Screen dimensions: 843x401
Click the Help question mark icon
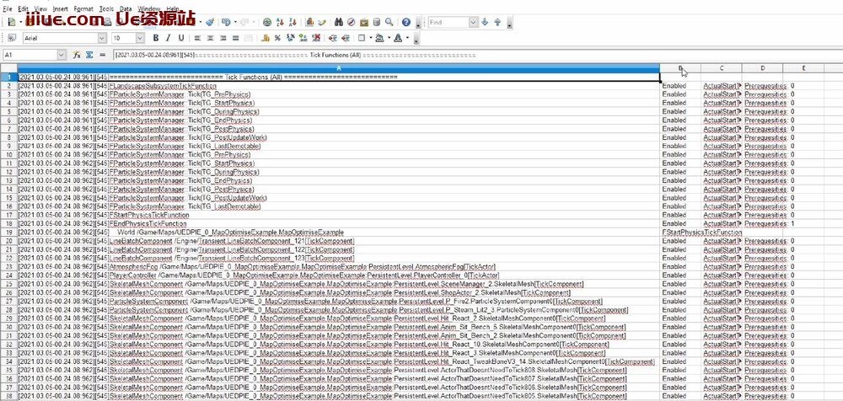pyautogui.click(x=406, y=22)
